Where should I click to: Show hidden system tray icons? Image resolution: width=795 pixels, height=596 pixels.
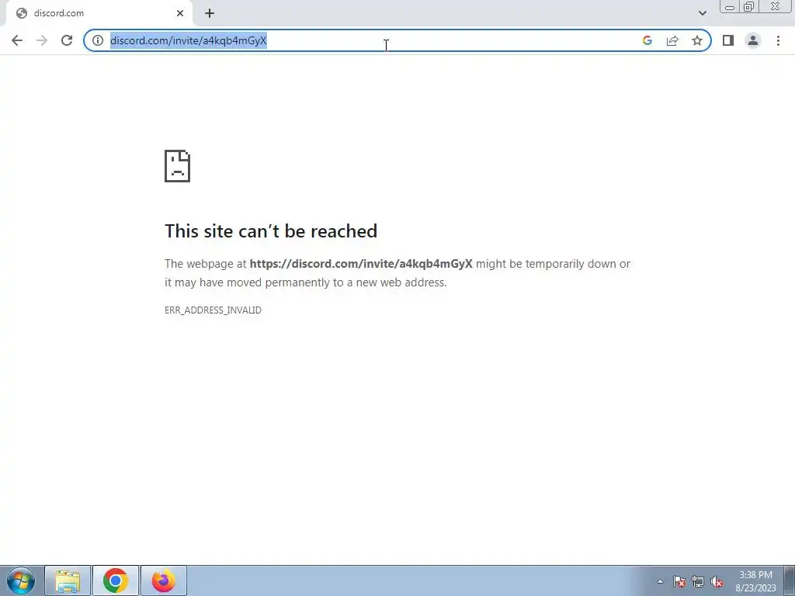[x=660, y=581]
